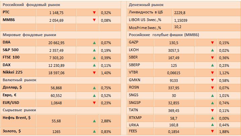This screenshot has width=241, height=136.
Task: Select the Денежный рынок section header
Action: (146, 5)
